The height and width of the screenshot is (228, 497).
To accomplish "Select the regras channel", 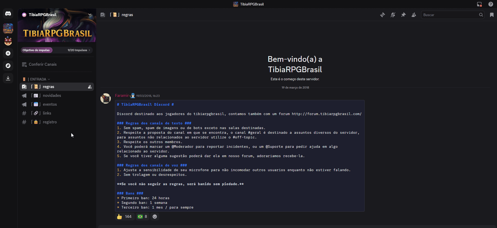I will pyautogui.click(x=57, y=87).
